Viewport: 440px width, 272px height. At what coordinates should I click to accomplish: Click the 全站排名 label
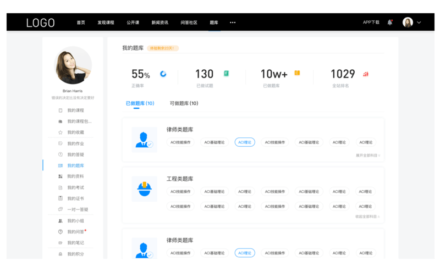tap(340, 86)
